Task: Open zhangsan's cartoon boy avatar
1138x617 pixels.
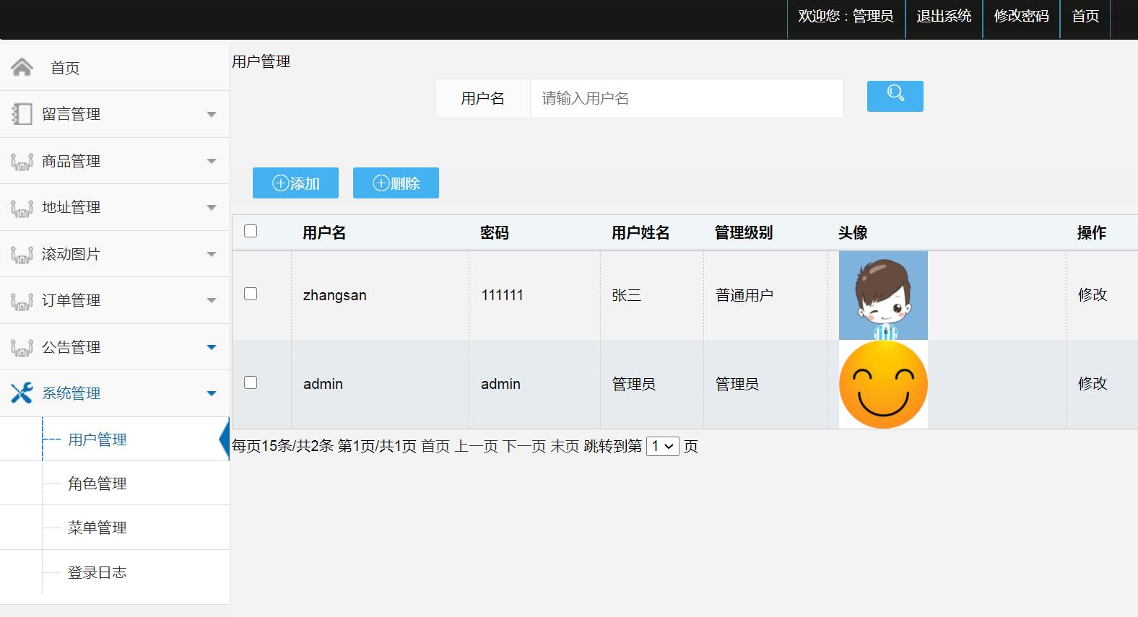Action: 883,295
